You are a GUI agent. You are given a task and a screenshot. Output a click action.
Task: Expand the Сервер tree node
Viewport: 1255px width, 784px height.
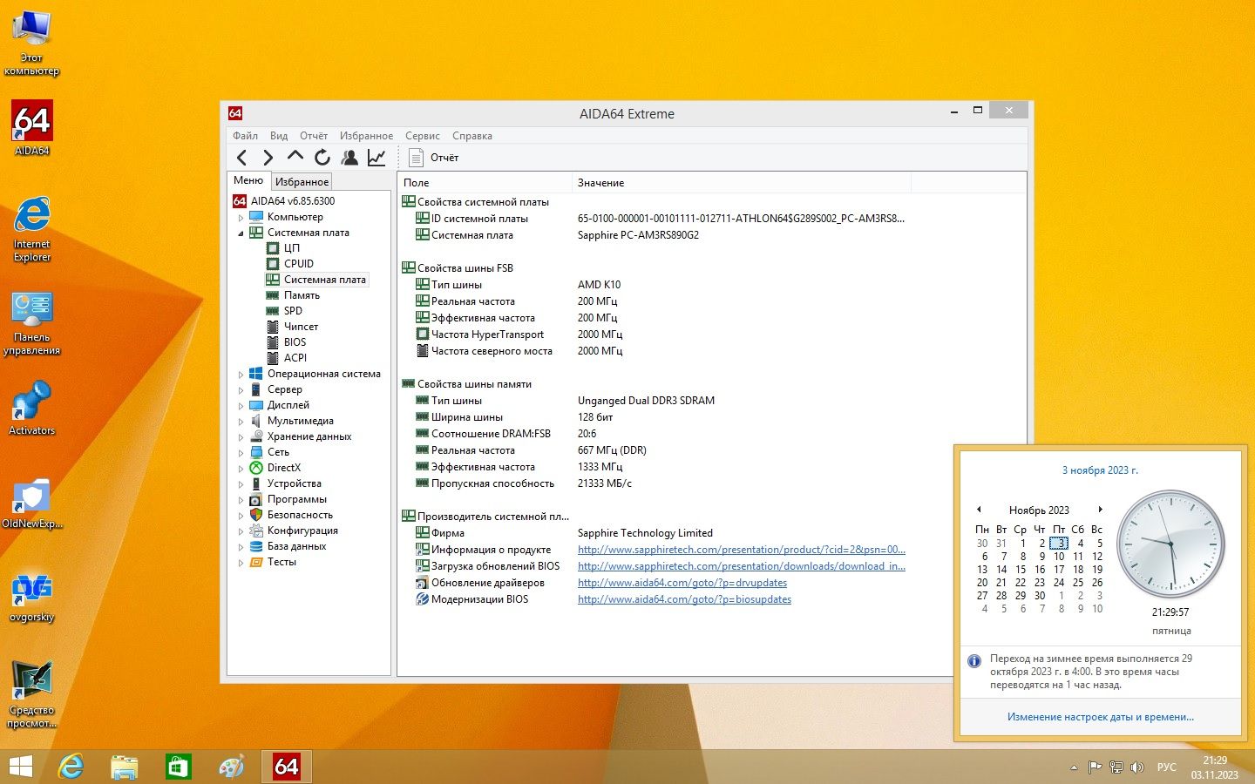point(241,390)
